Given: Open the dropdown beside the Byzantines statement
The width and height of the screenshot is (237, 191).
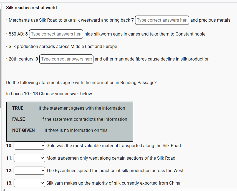Looking at the screenshot, I should click(x=29, y=171).
